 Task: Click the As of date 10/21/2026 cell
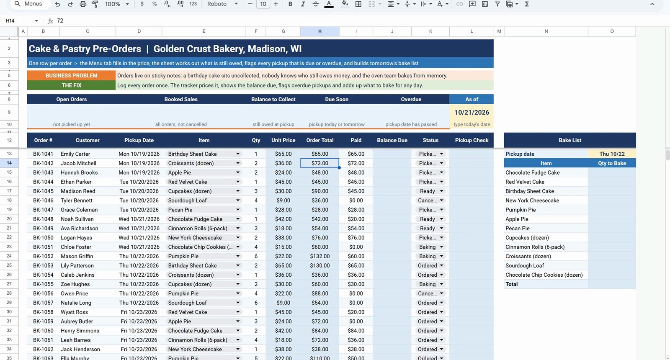coord(472,112)
